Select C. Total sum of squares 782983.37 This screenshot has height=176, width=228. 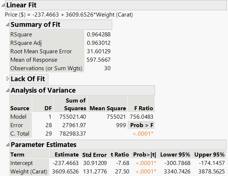[73, 134]
